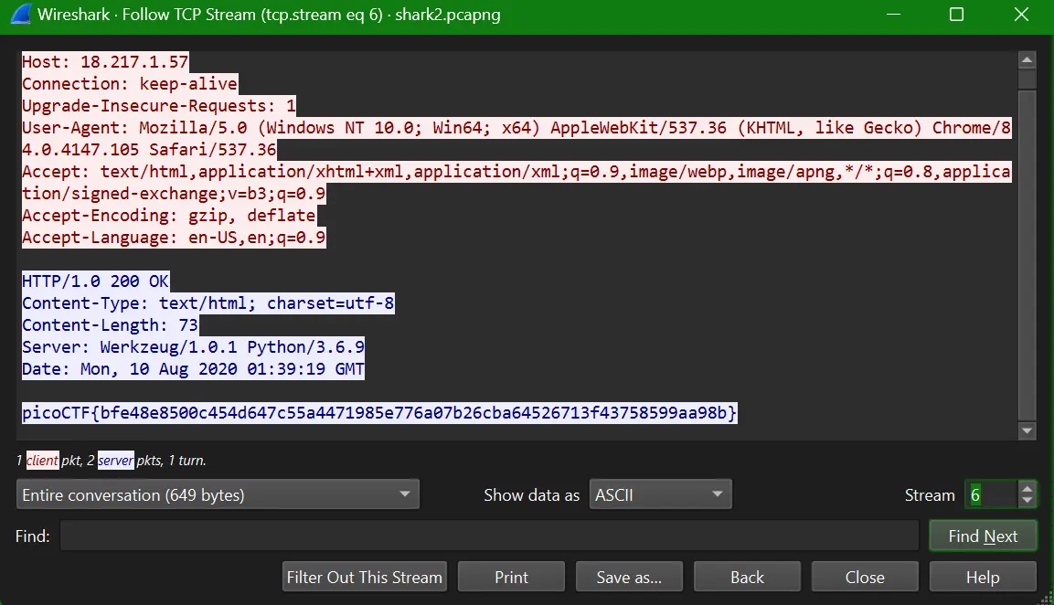The image size is (1054, 605).
Task: Open the Save as... dialog
Action: click(629, 578)
